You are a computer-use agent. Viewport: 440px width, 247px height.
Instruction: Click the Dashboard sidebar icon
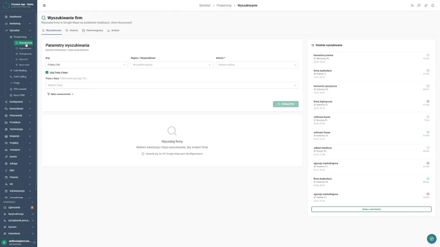click(x=6, y=17)
